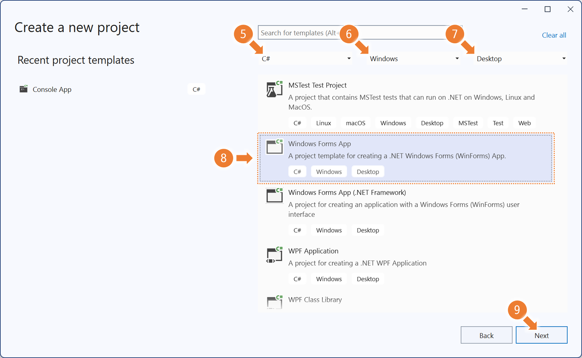
Task: Click the macOS tag on MSTest Test Project
Action: [356, 123]
